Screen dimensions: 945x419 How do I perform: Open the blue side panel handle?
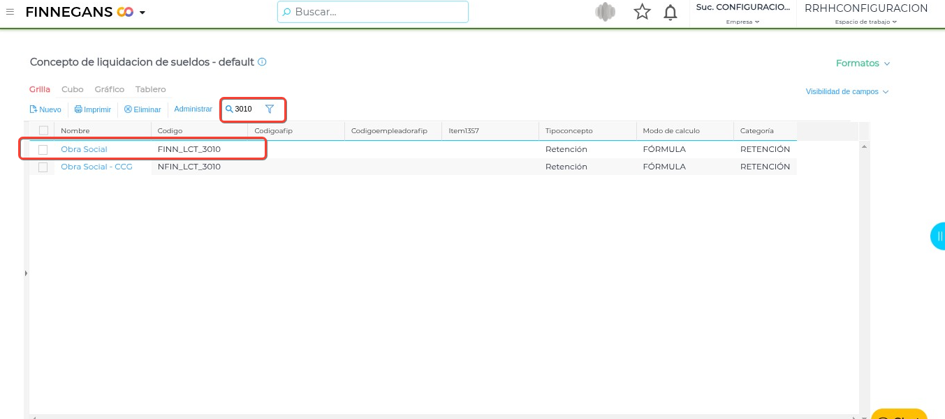tap(938, 236)
